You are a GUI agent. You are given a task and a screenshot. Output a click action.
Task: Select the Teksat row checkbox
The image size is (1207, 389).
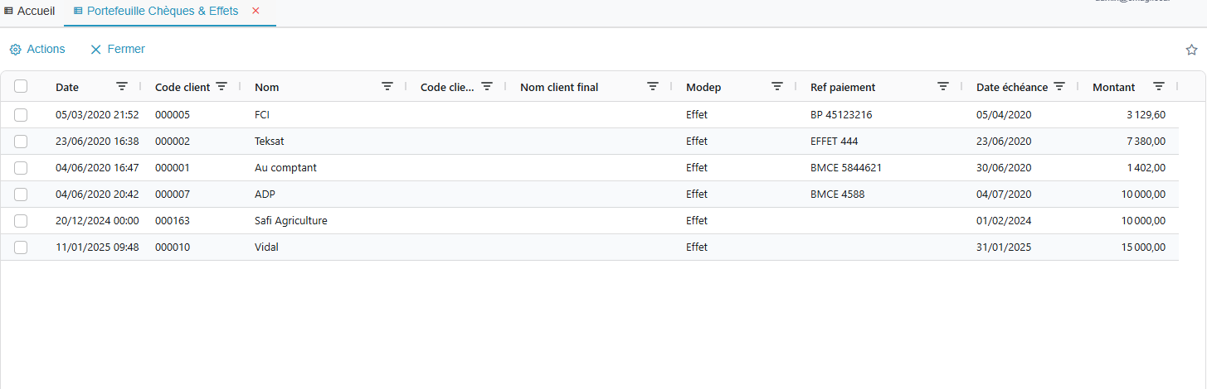(21, 142)
